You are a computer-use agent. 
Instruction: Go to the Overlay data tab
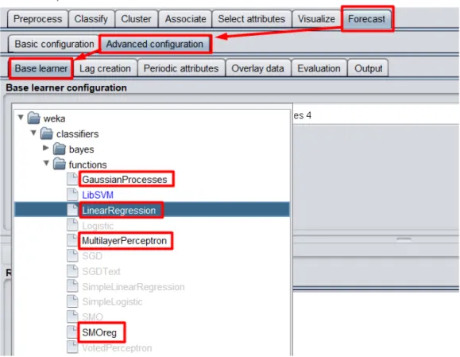(257, 68)
